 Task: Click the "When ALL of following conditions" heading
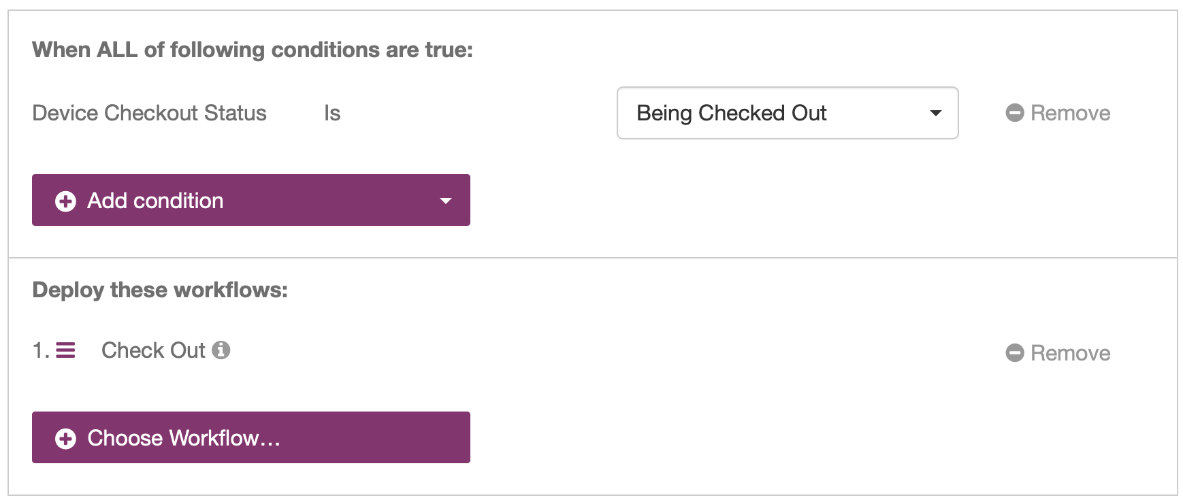coord(252,50)
